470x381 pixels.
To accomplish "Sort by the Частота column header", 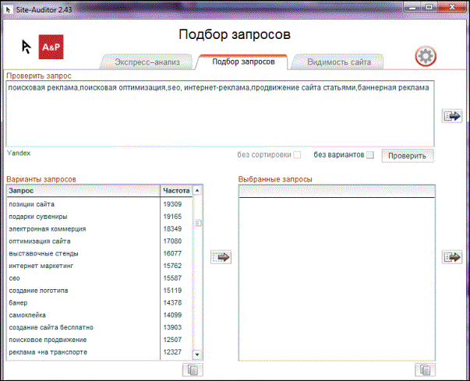I will pos(175,190).
